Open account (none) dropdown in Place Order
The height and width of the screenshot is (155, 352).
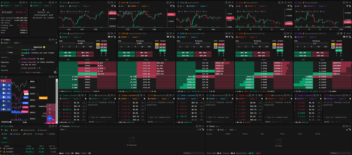coord(48,6)
